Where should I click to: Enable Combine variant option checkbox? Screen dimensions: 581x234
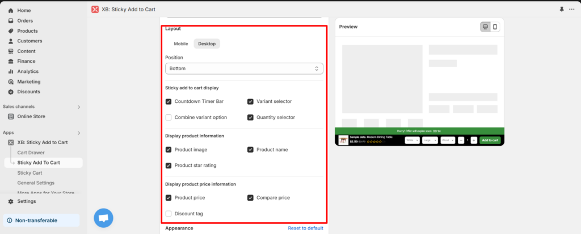click(169, 118)
